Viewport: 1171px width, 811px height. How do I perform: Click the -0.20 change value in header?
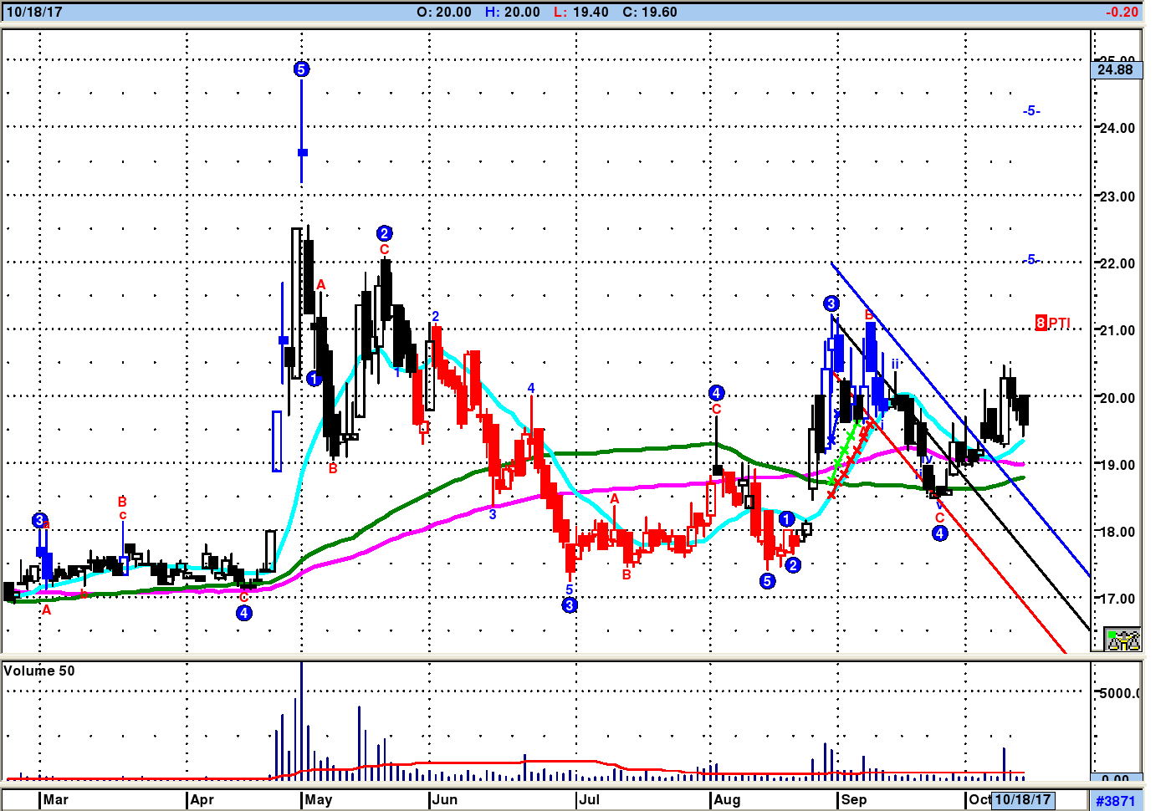click(1121, 12)
